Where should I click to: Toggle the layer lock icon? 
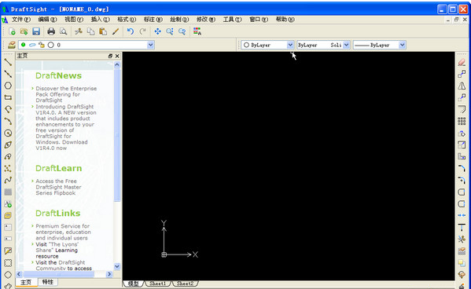[x=42, y=45]
